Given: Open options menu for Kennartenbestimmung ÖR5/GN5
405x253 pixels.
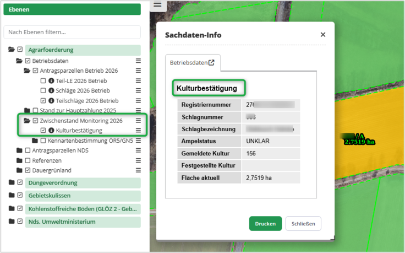Looking at the screenshot, I should tap(138, 141).
